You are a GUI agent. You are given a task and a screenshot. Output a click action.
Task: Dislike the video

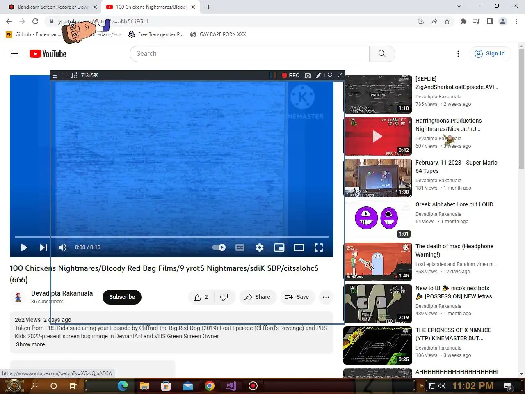[x=224, y=297]
